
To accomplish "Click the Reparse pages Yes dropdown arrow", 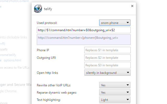I will point(128,92).
